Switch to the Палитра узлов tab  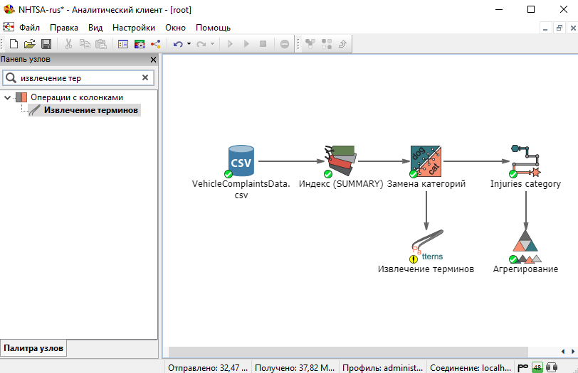click(34, 348)
